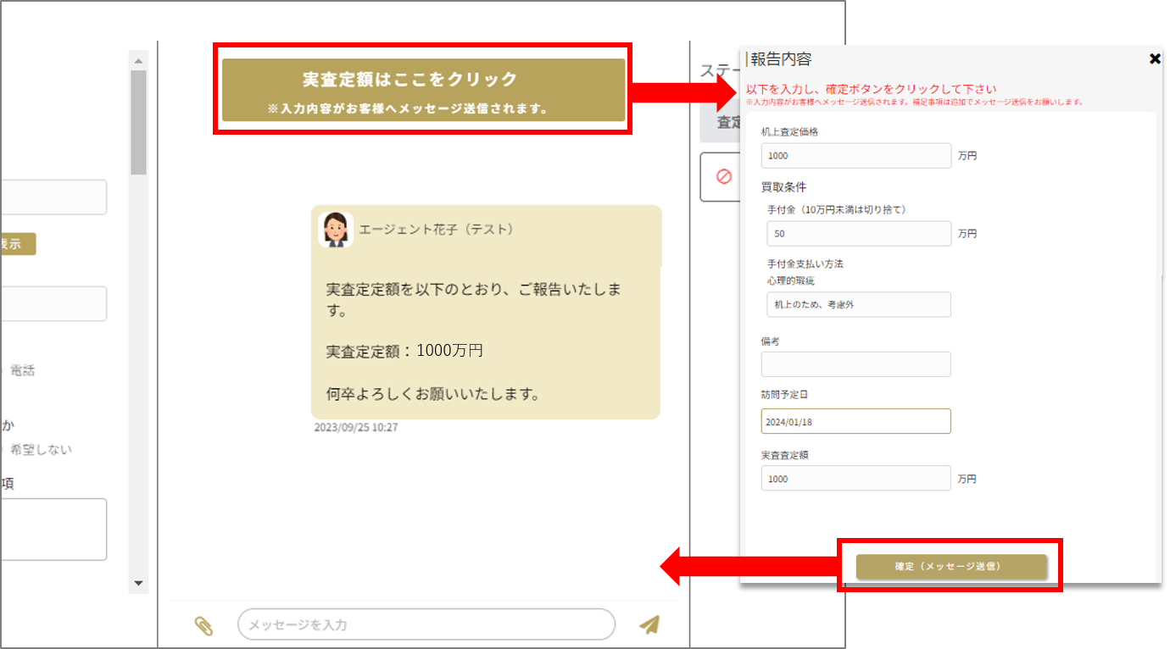Click the 手付金支払い方法 label

coord(805,263)
